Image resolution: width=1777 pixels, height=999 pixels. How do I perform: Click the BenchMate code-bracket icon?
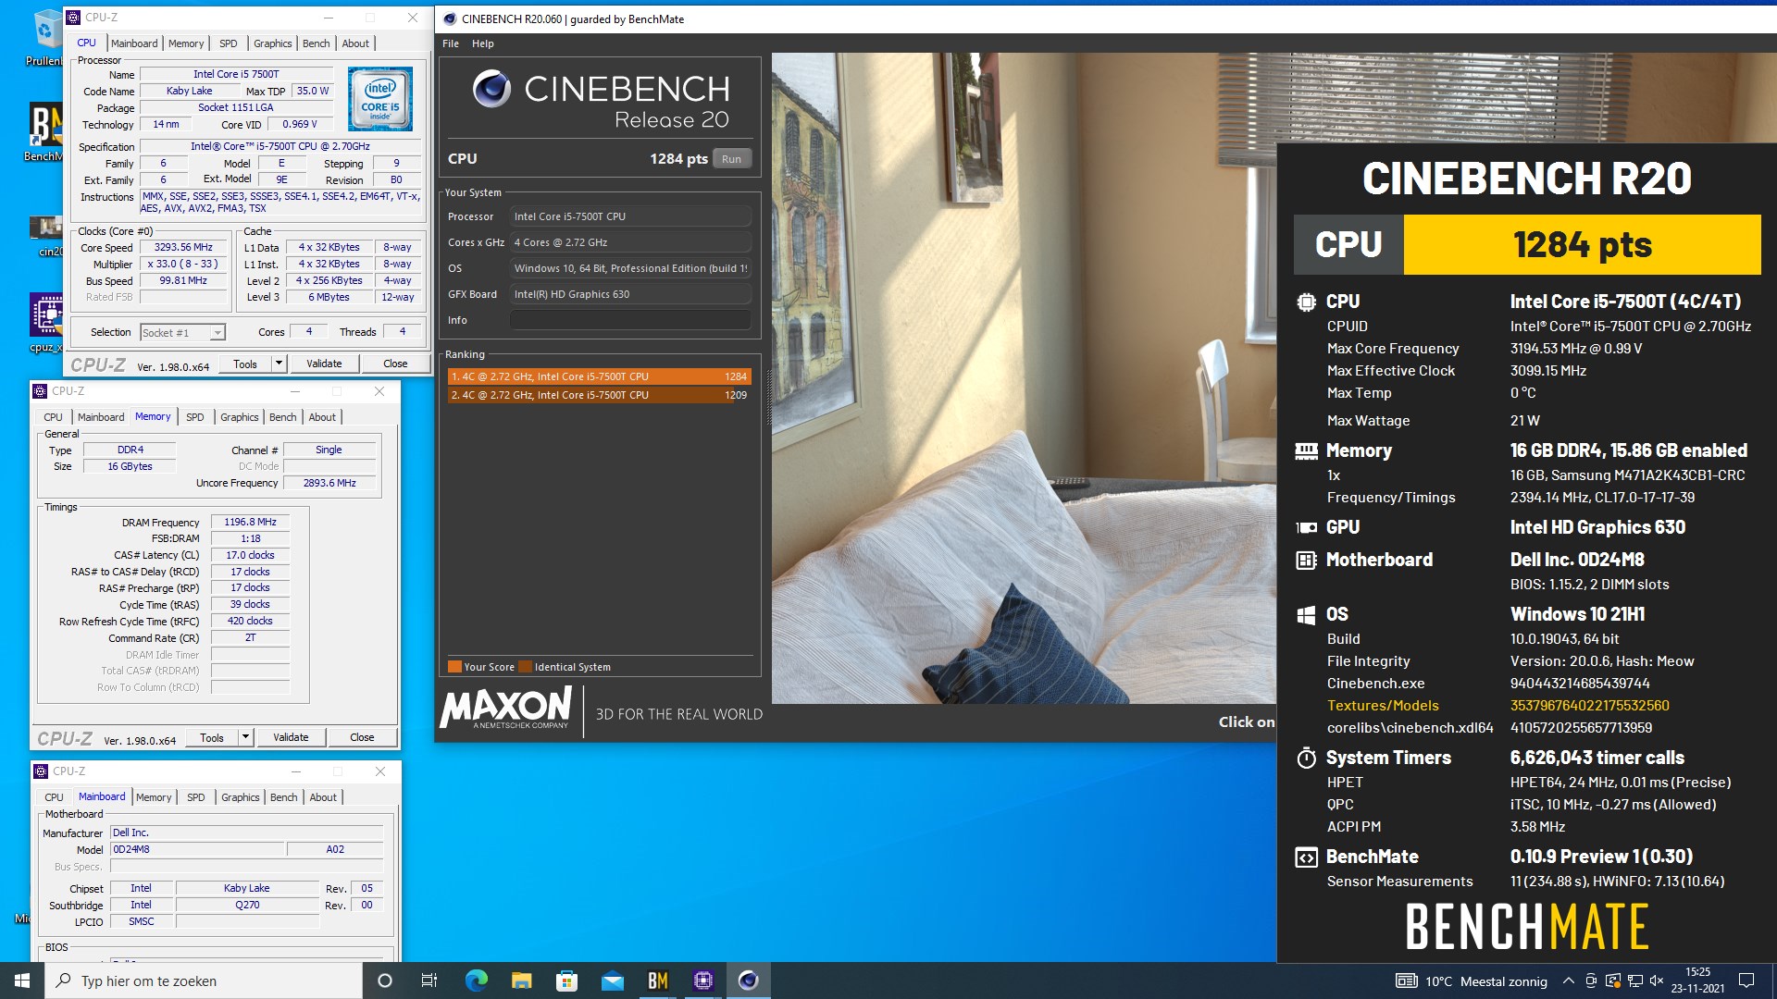[1306, 857]
